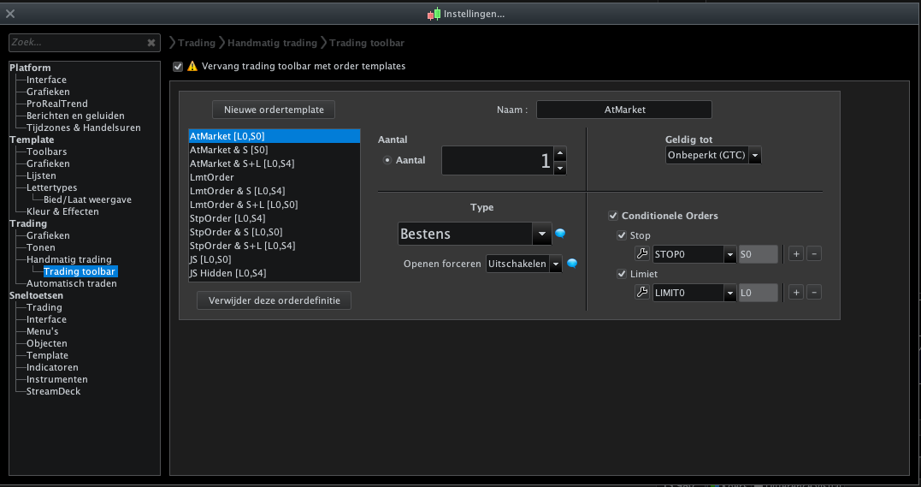Click the warning triangle icon near Vervang
The image size is (921, 487).
pos(192,66)
